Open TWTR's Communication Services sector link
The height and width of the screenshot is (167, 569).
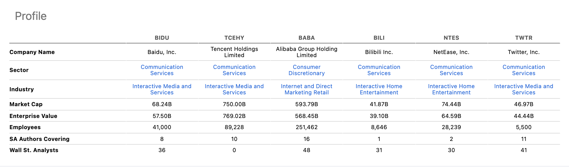coord(524,70)
